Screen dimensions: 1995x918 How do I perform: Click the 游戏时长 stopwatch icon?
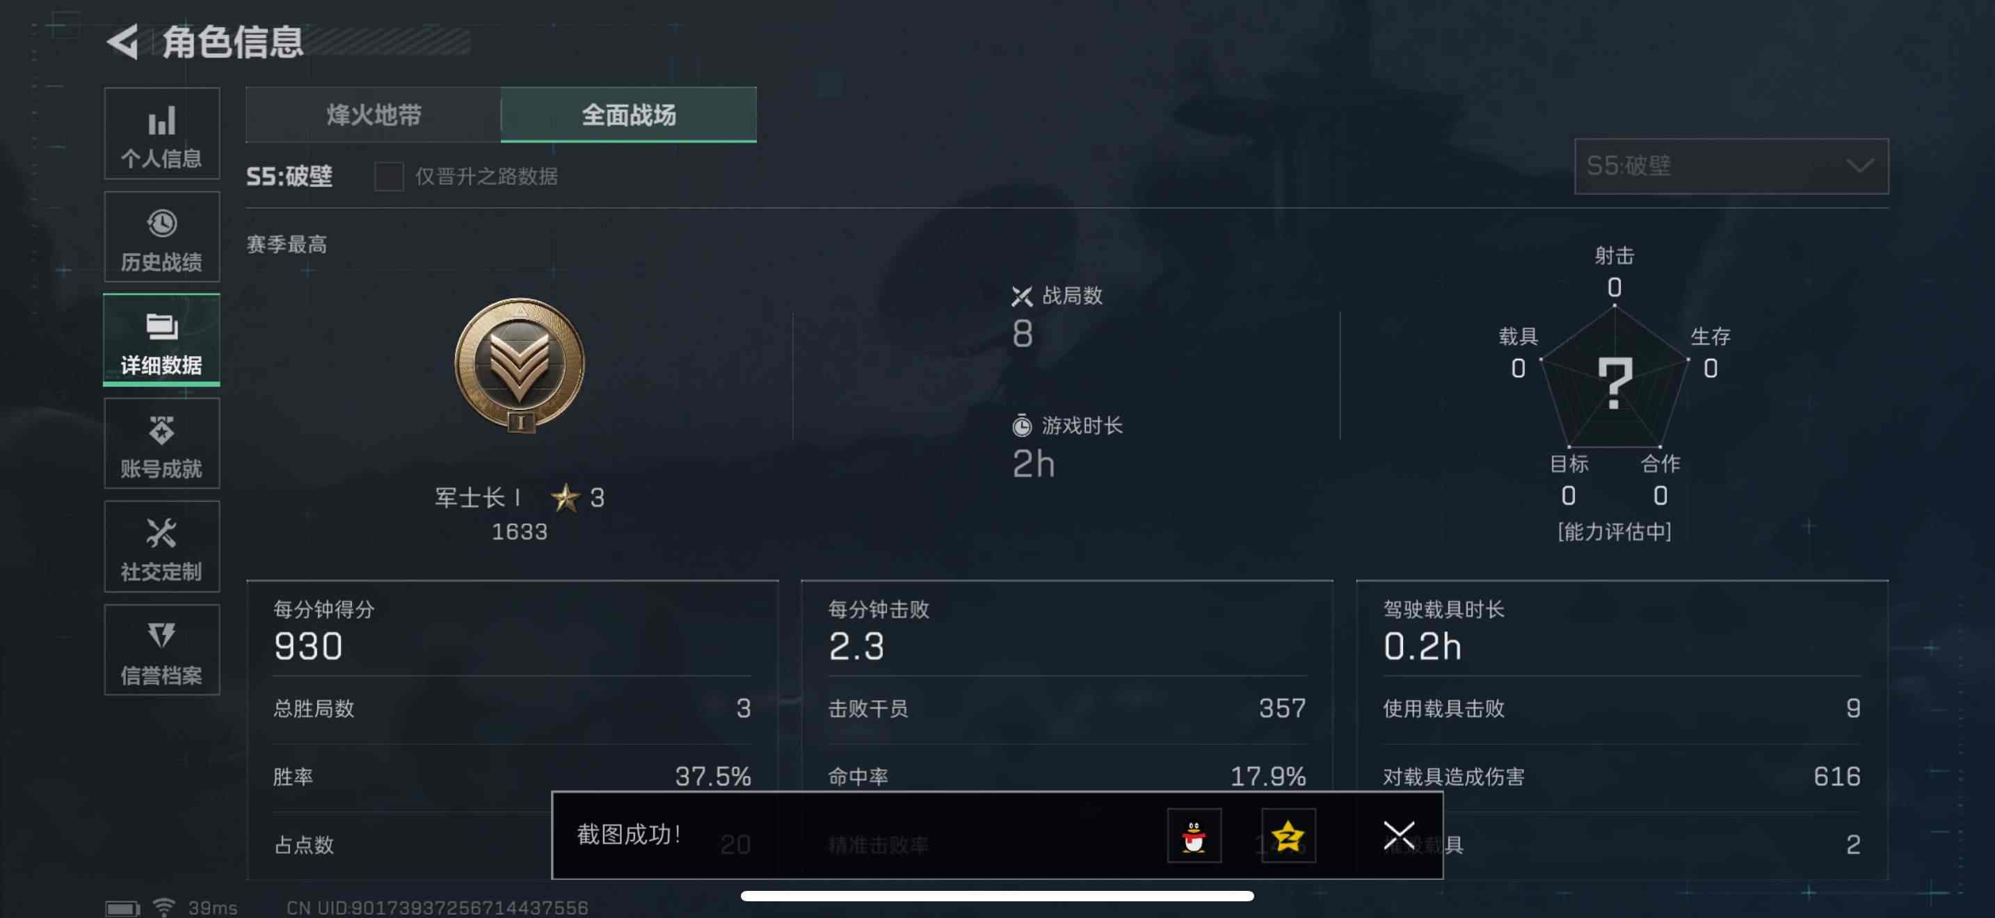point(1022,426)
